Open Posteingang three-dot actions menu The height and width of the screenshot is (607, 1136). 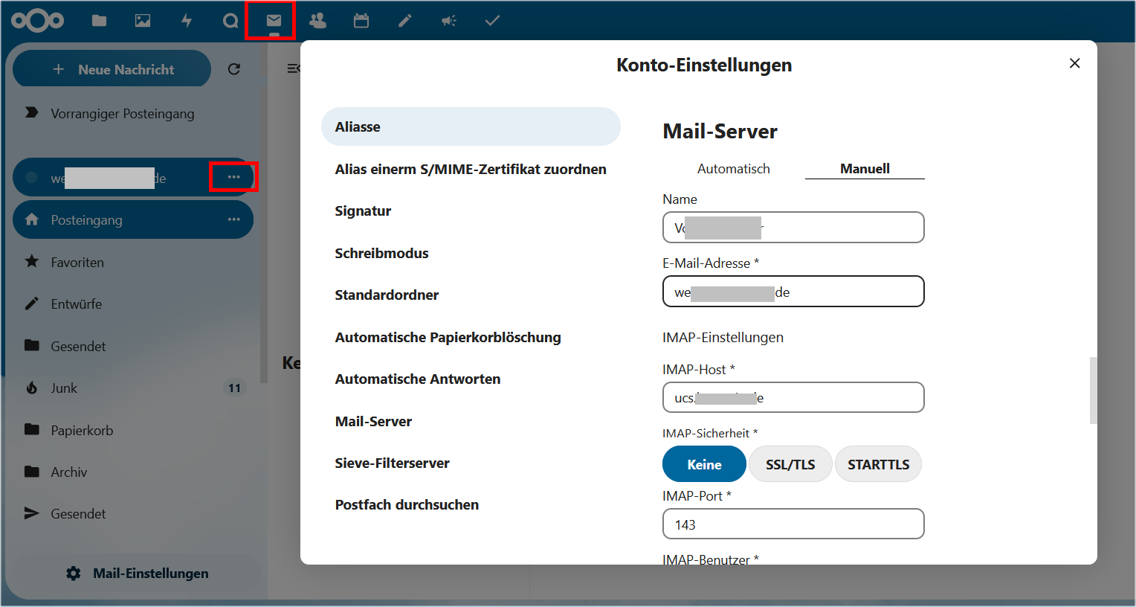pos(234,219)
